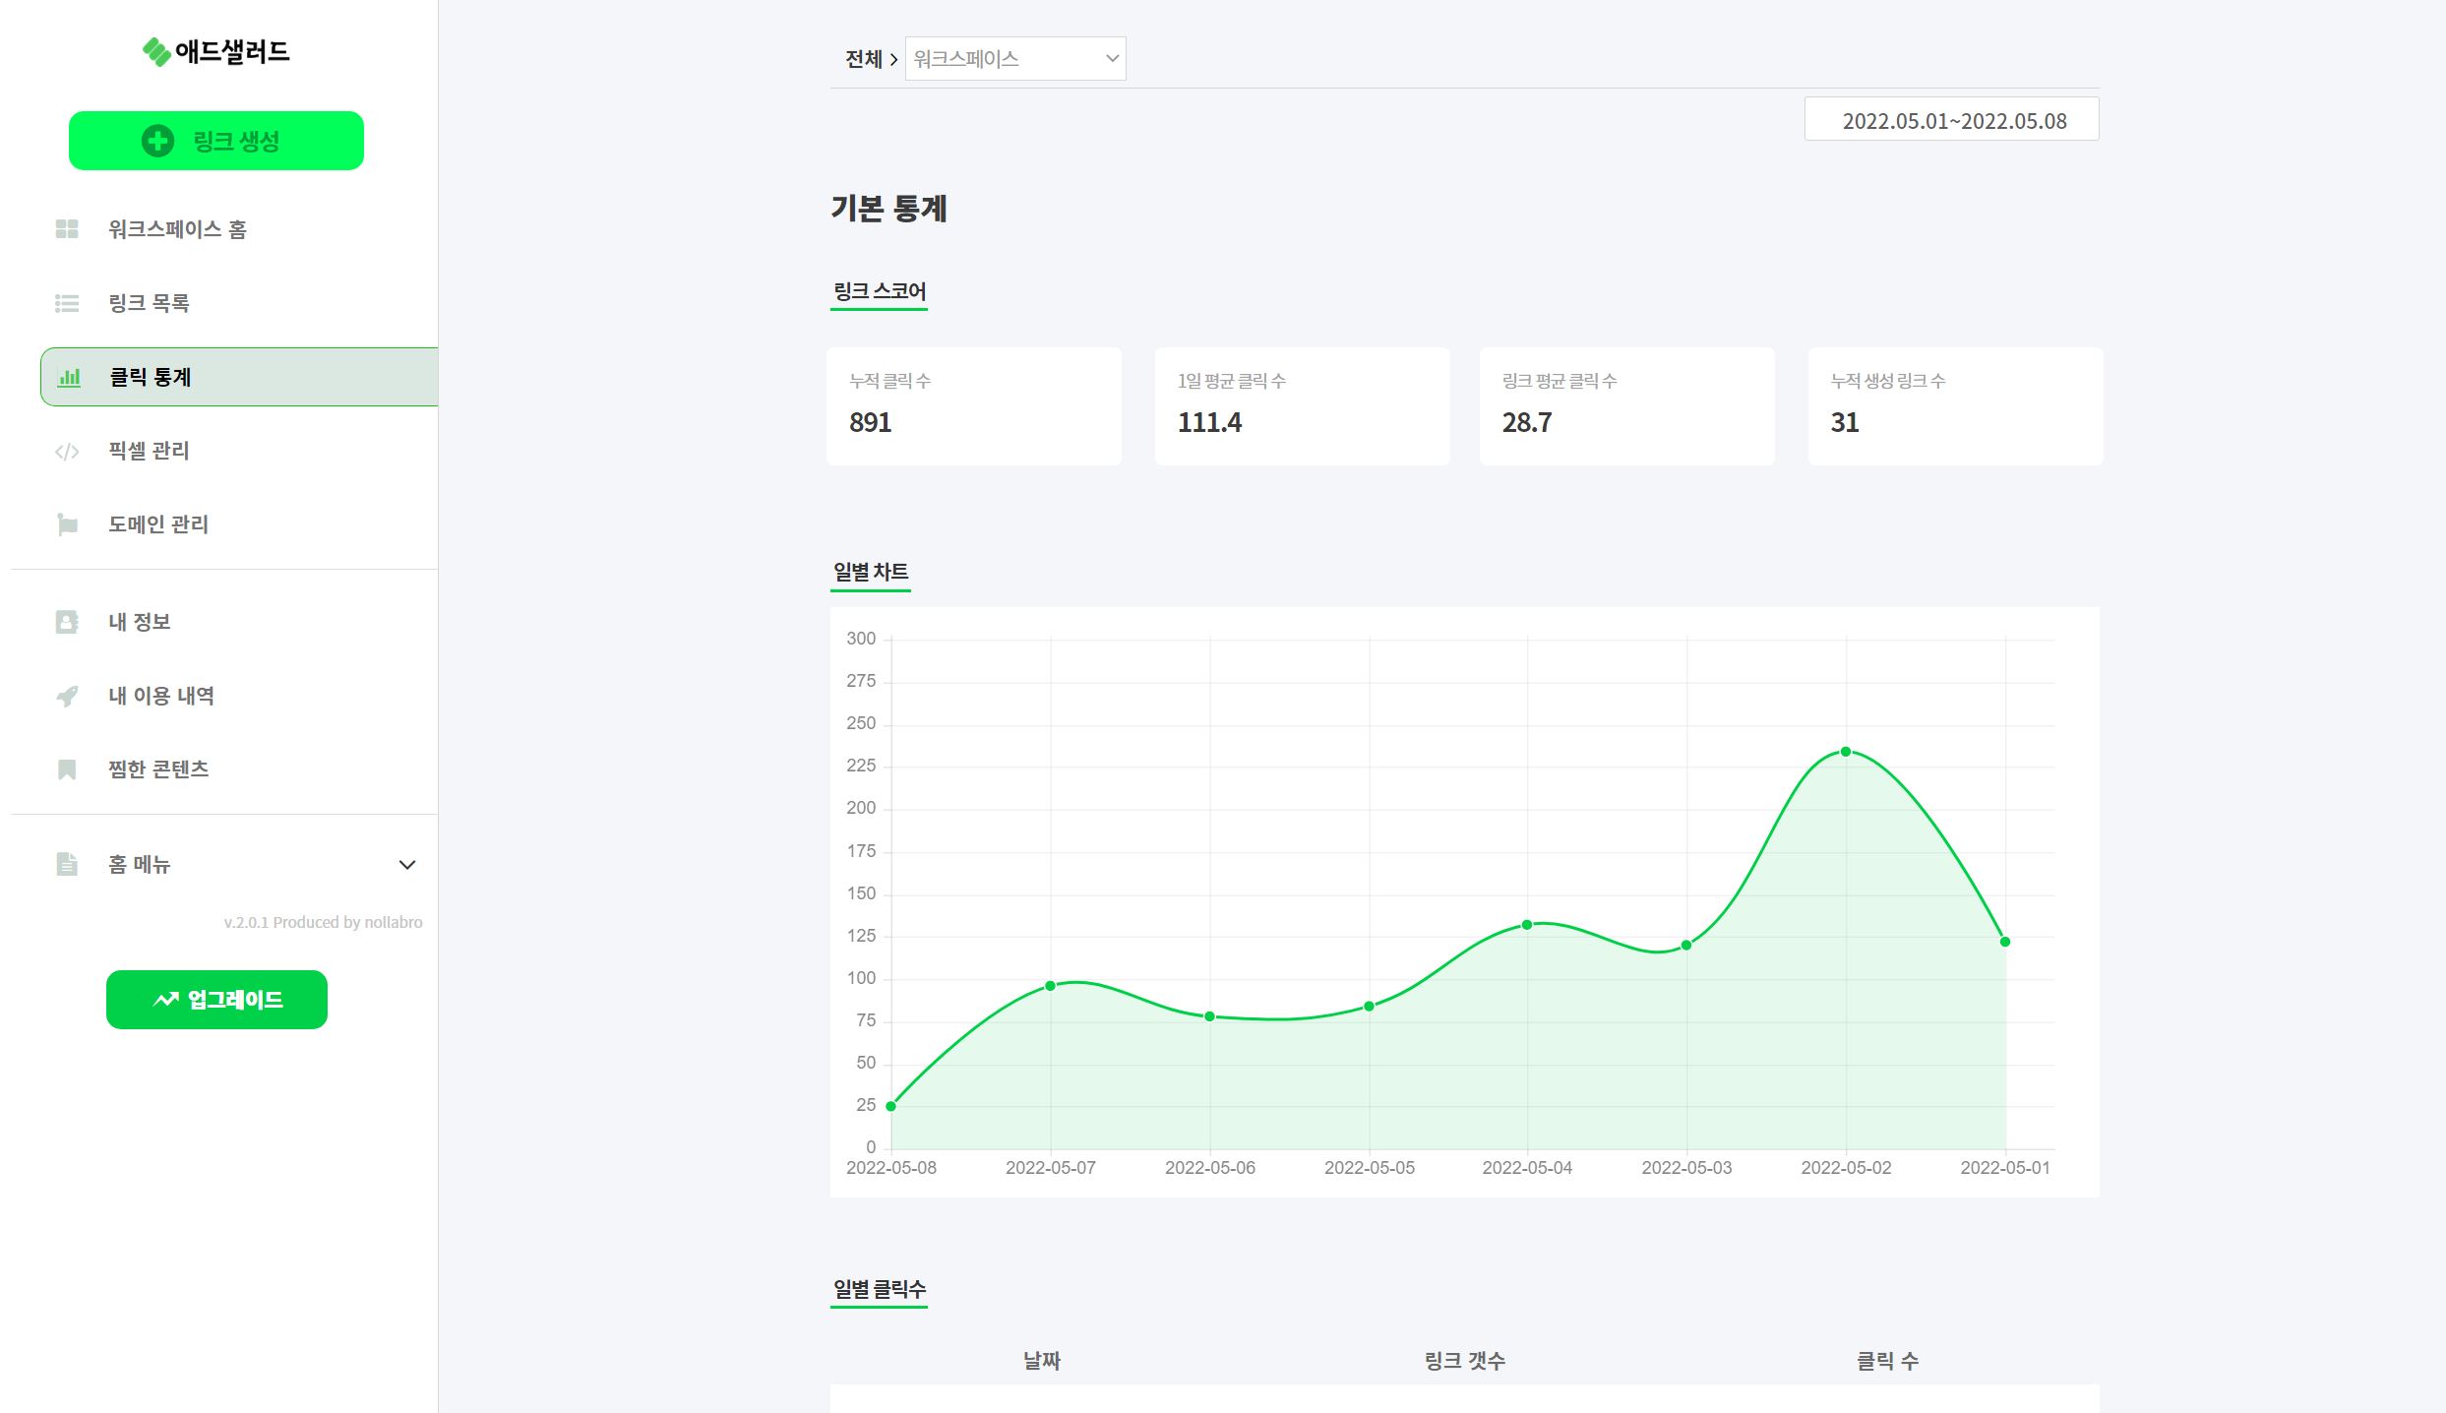Select 클릭 통계 menu item
Image resolution: width=2446 pixels, height=1413 pixels.
point(239,377)
